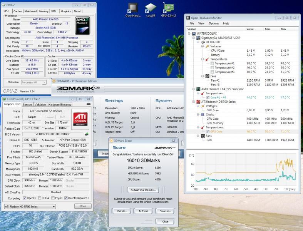Click the Close button in GPU-Z
This screenshot has height=231, width=303.
(83, 206)
